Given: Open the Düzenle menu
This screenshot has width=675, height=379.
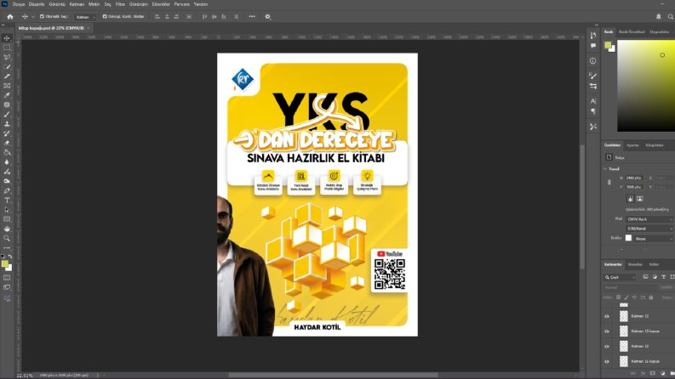Looking at the screenshot, I should click(x=37, y=4).
